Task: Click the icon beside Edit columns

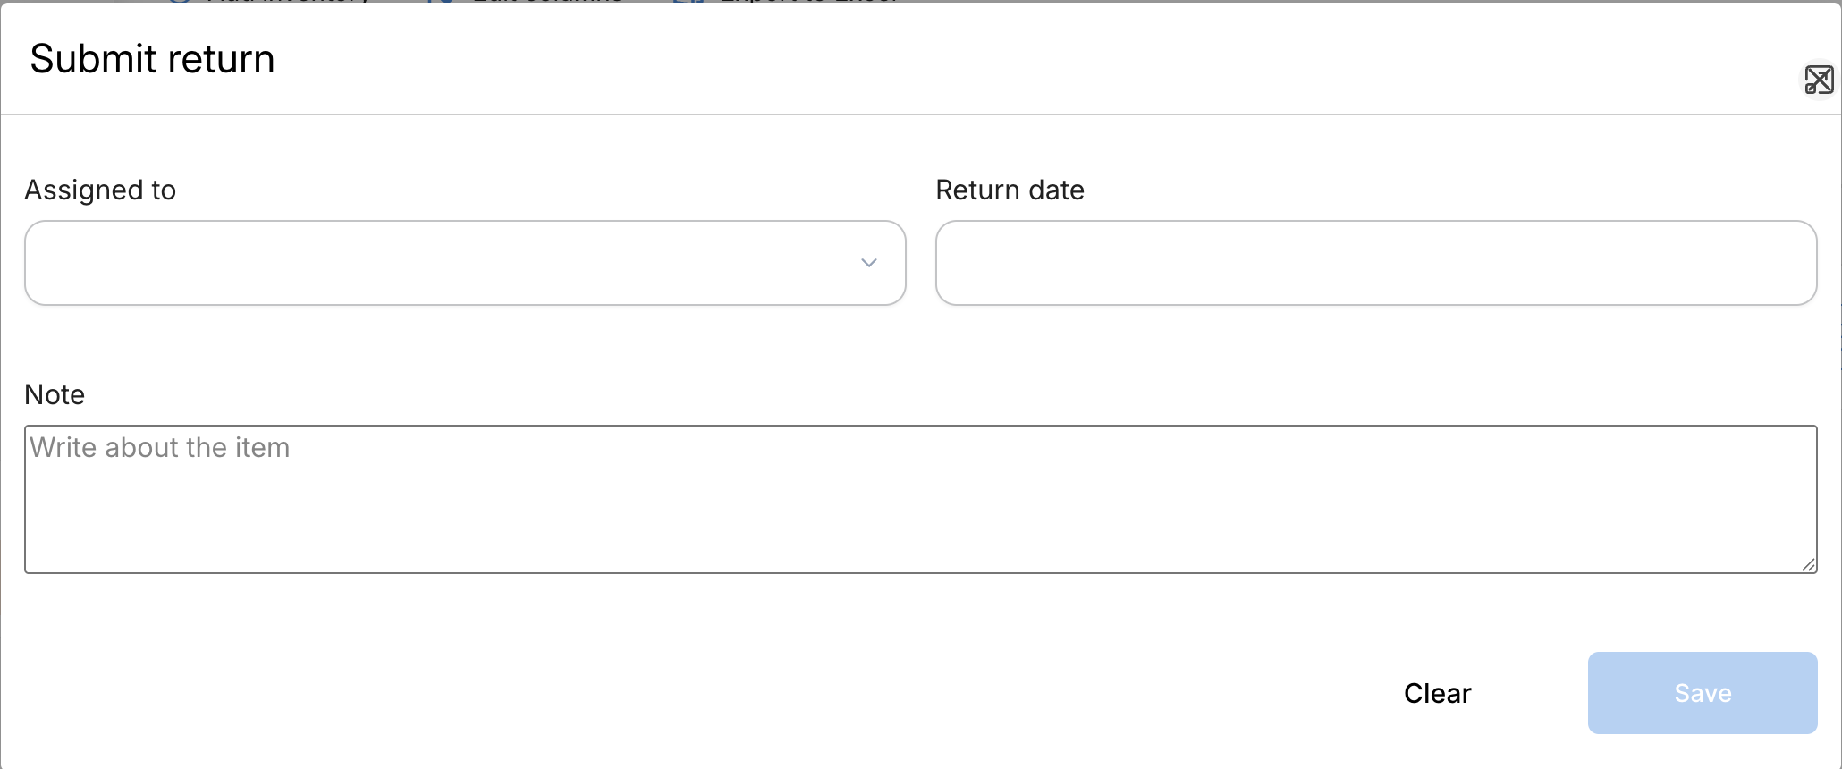Action: click(x=440, y=2)
